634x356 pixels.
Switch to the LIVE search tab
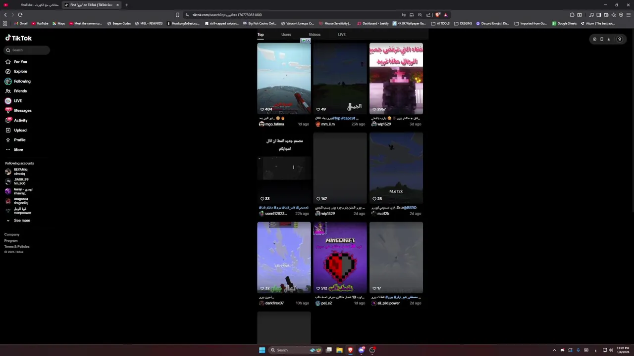click(342, 35)
